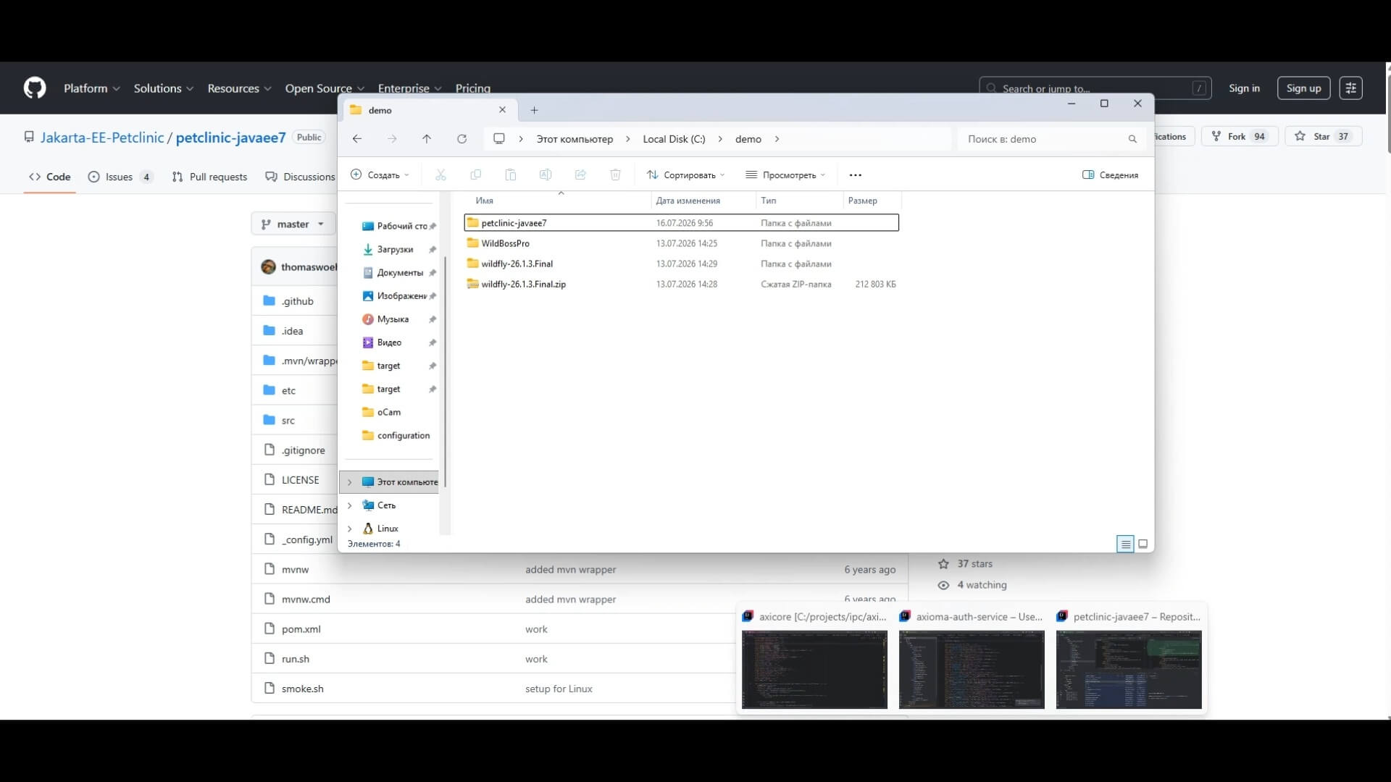Go up one folder level in Explorer
Image resolution: width=1391 pixels, height=782 pixels.
click(427, 139)
